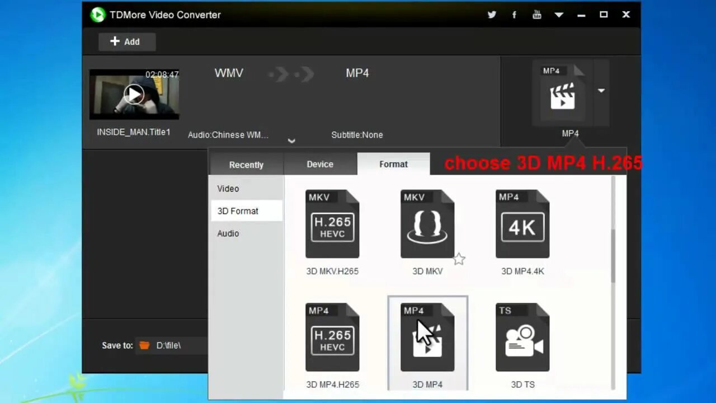The height and width of the screenshot is (403, 716).
Task: Open the Save to folder icon
Action: 144,345
